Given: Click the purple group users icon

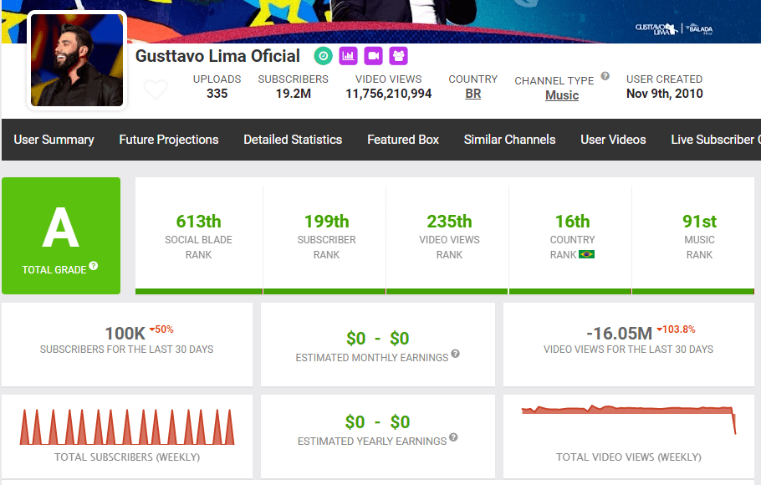Looking at the screenshot, I should [x=398, y=56].
